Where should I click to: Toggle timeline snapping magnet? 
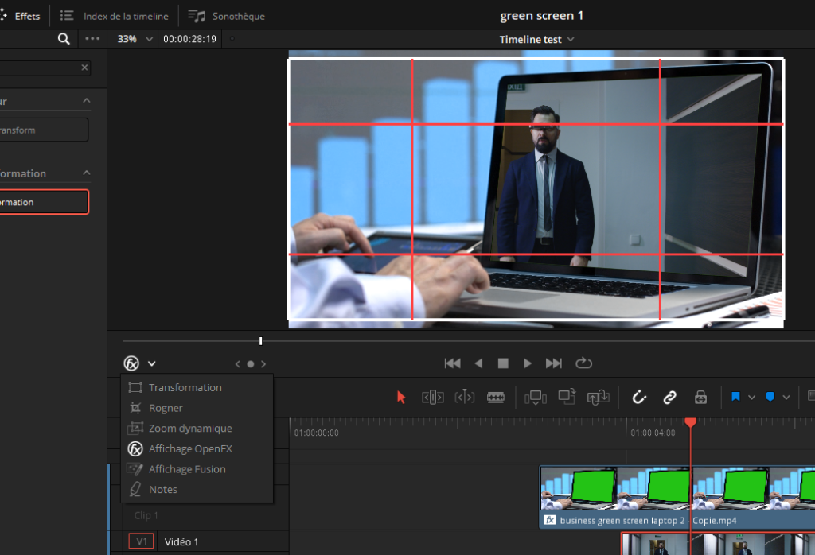[x=639, y=397]
